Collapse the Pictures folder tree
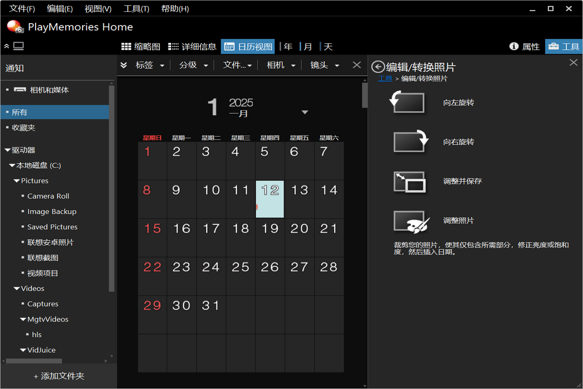Viewport: 583px width, 389px height. point(17,181)
